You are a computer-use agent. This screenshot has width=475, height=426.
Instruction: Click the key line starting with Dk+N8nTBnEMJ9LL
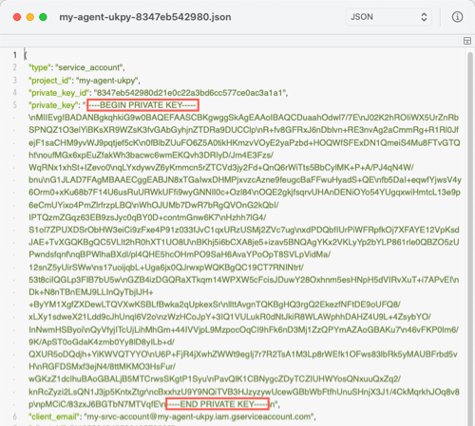pos(91,292)
